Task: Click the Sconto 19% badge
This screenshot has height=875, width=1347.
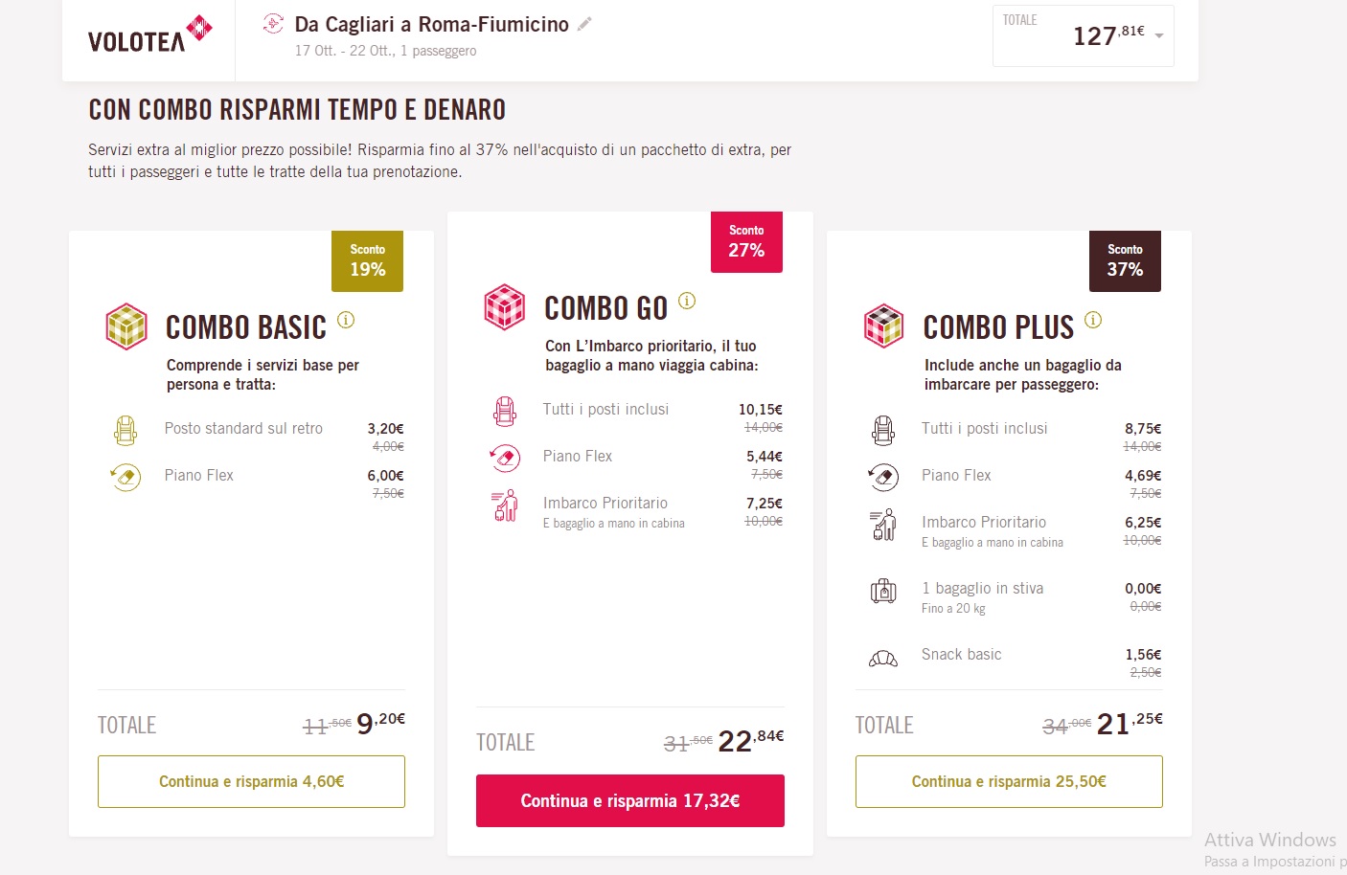Action: (x=367, y=261)
